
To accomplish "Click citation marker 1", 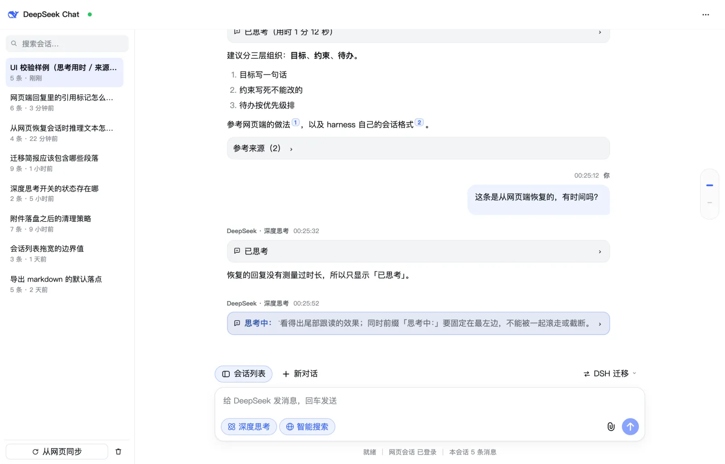I will click(x=295, y=122).
